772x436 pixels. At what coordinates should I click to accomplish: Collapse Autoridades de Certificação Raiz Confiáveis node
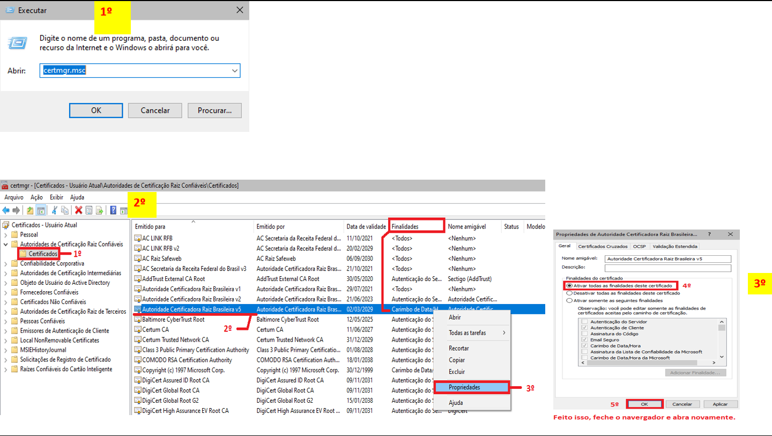pyautogui.click(x=6, y=245)
